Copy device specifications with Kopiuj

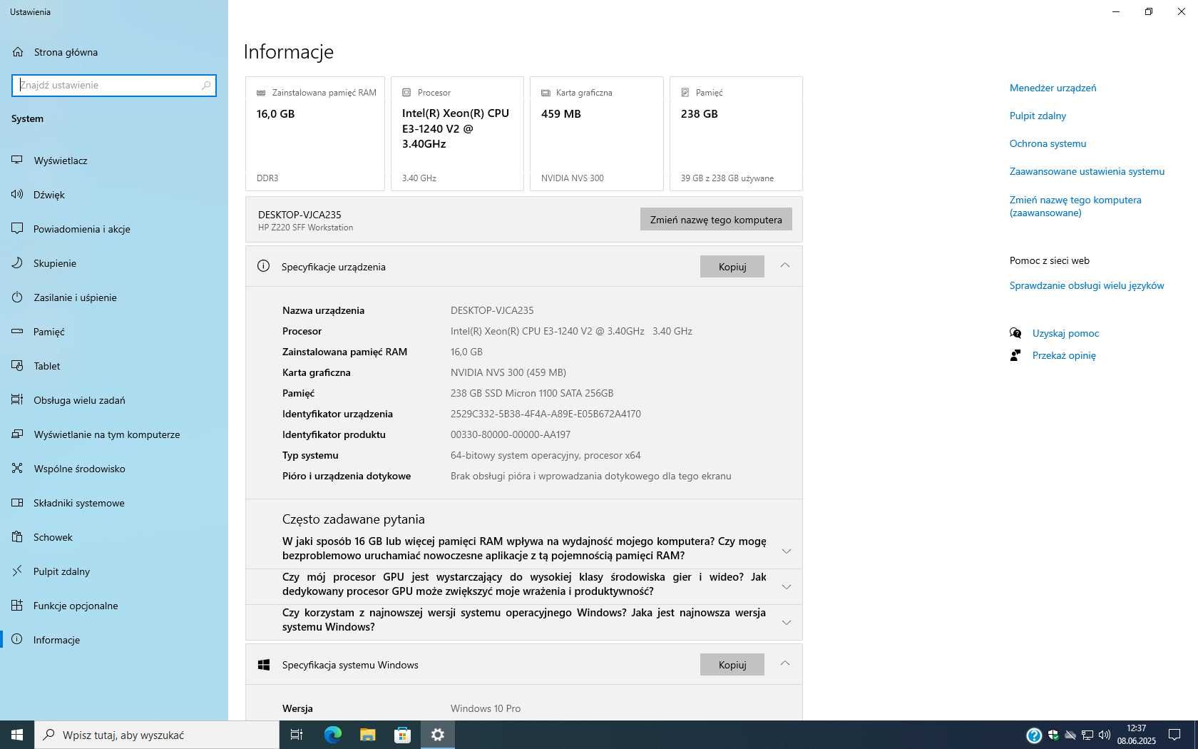(732, 267)
